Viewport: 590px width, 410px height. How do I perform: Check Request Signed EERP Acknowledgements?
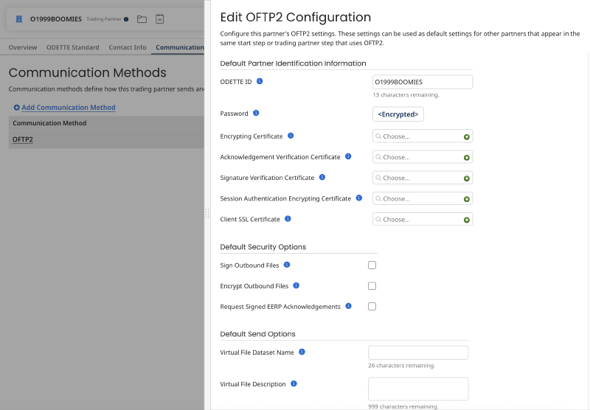pos(372,307)
